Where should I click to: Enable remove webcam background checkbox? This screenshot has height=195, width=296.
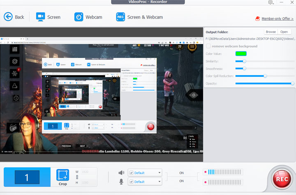[x=208, y=46]
